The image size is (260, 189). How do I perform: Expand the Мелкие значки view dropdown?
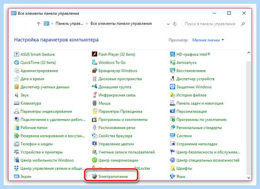pyautogui.click(x=208, y=40)
